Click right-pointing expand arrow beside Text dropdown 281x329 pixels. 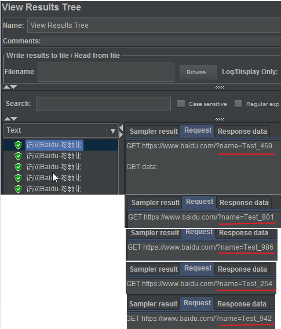pyautogui.click(x=121, y=135)
